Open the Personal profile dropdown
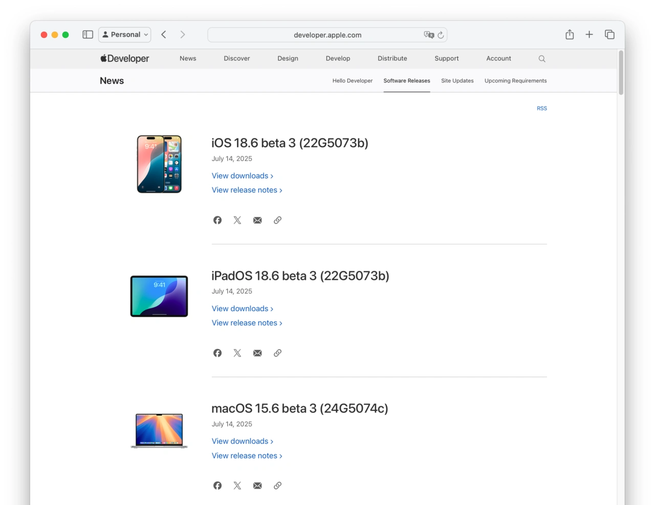 tap(124, 34)
